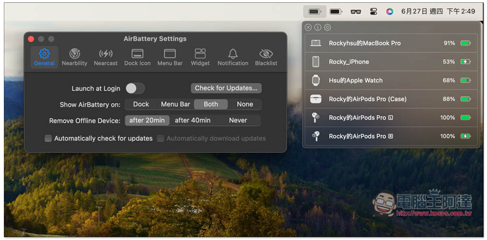The width and height of the screenshot is (487, 240).
Task: Select 'Never' for Remove Offline Device
Action: [238, 120]
